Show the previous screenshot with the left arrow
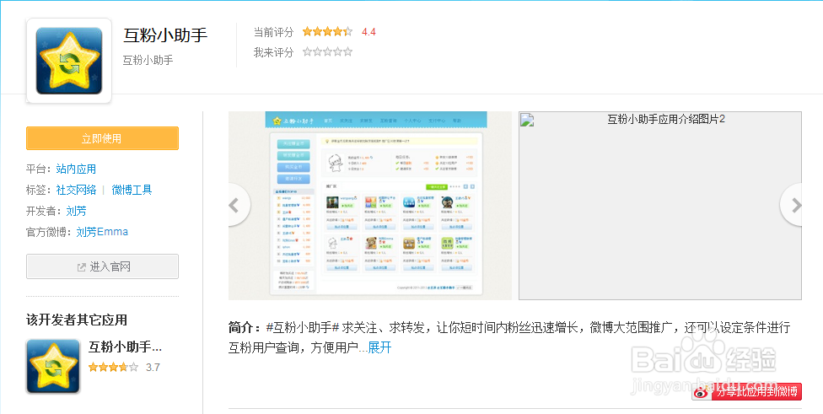The image size is (823, 414). tap(238, 205)
